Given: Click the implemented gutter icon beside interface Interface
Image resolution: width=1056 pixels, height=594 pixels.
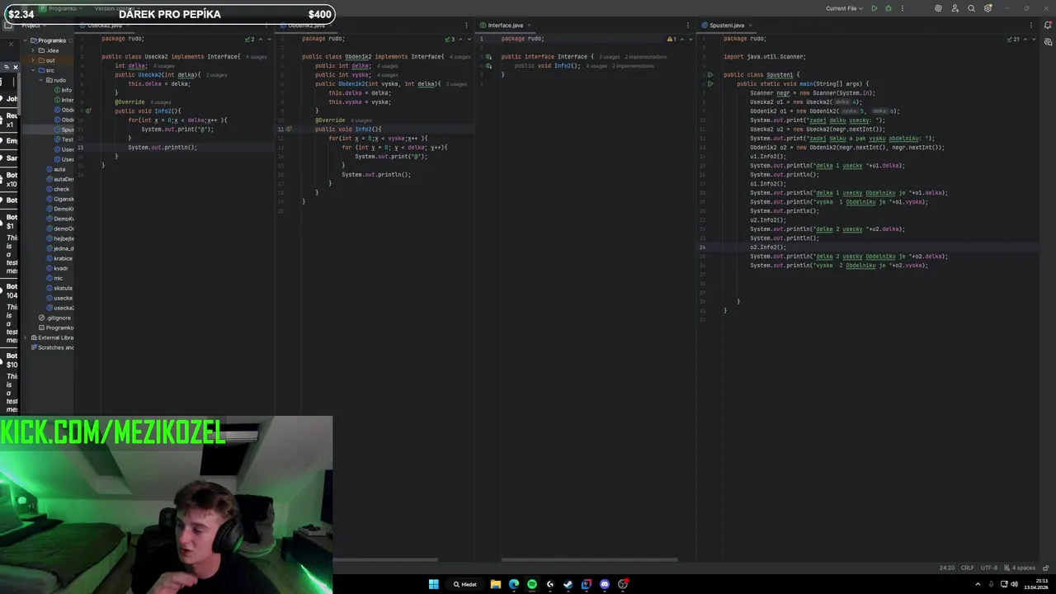Looking at the screenshot, I should click(x=488, y=56).
